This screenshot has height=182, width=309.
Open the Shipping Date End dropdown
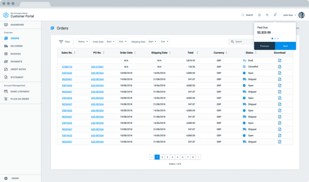coord(164,42)
